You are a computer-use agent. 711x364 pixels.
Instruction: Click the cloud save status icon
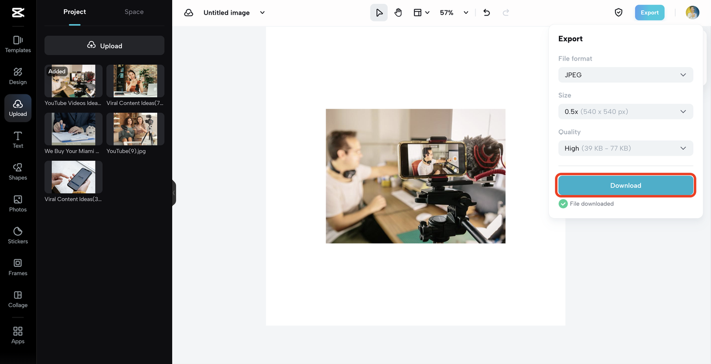189,12
